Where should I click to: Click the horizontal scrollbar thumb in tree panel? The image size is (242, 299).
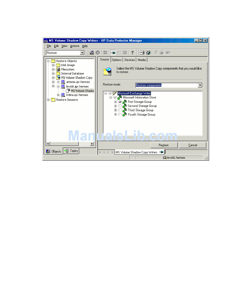point(64,144)
